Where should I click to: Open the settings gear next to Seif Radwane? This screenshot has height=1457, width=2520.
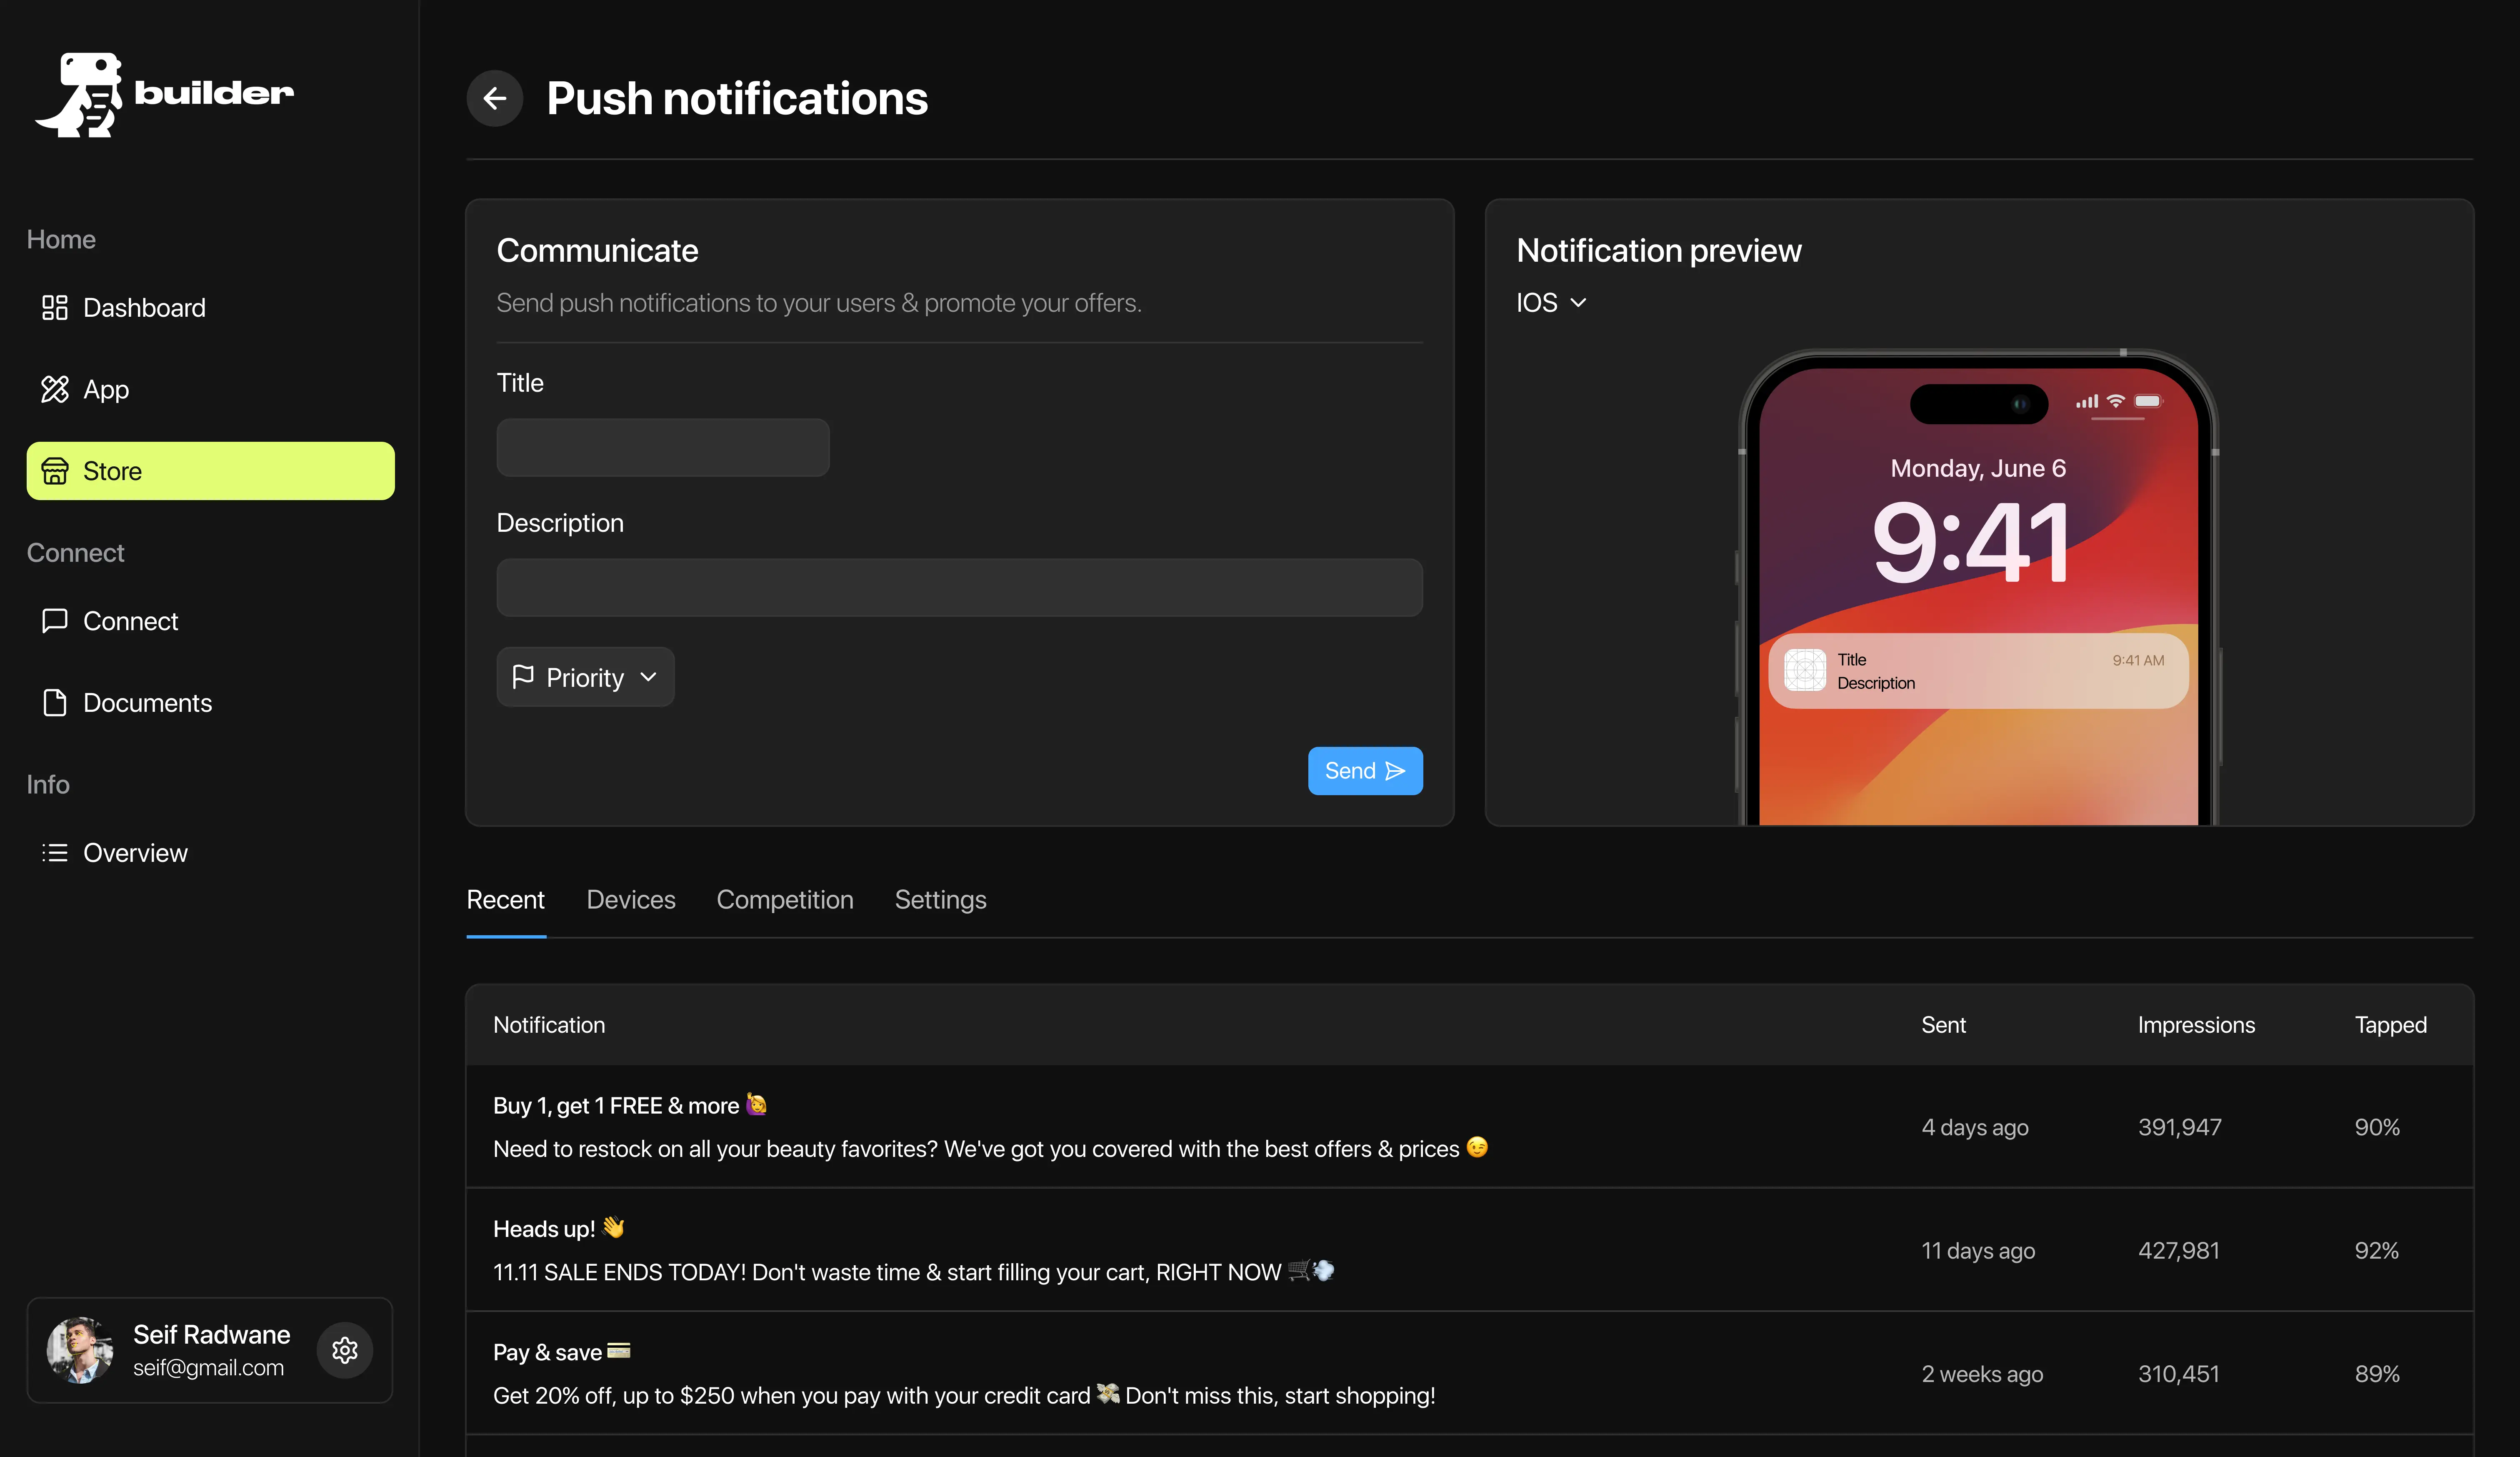[345, 1350]
